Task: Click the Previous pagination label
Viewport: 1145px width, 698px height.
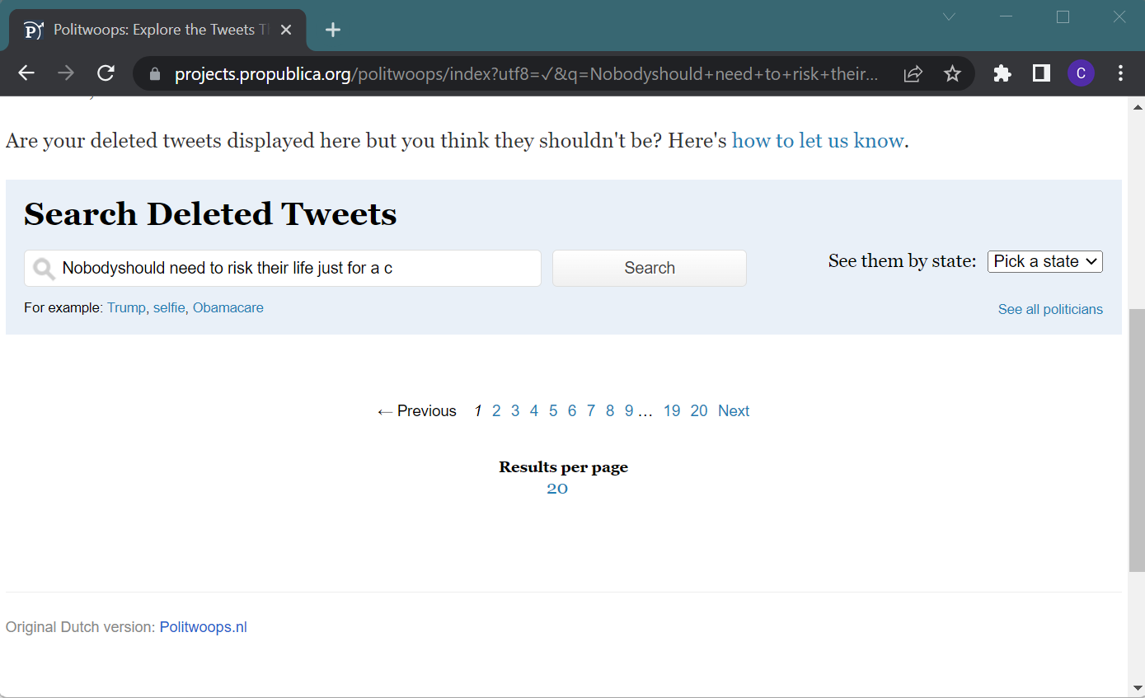Action: pos(417,411)
